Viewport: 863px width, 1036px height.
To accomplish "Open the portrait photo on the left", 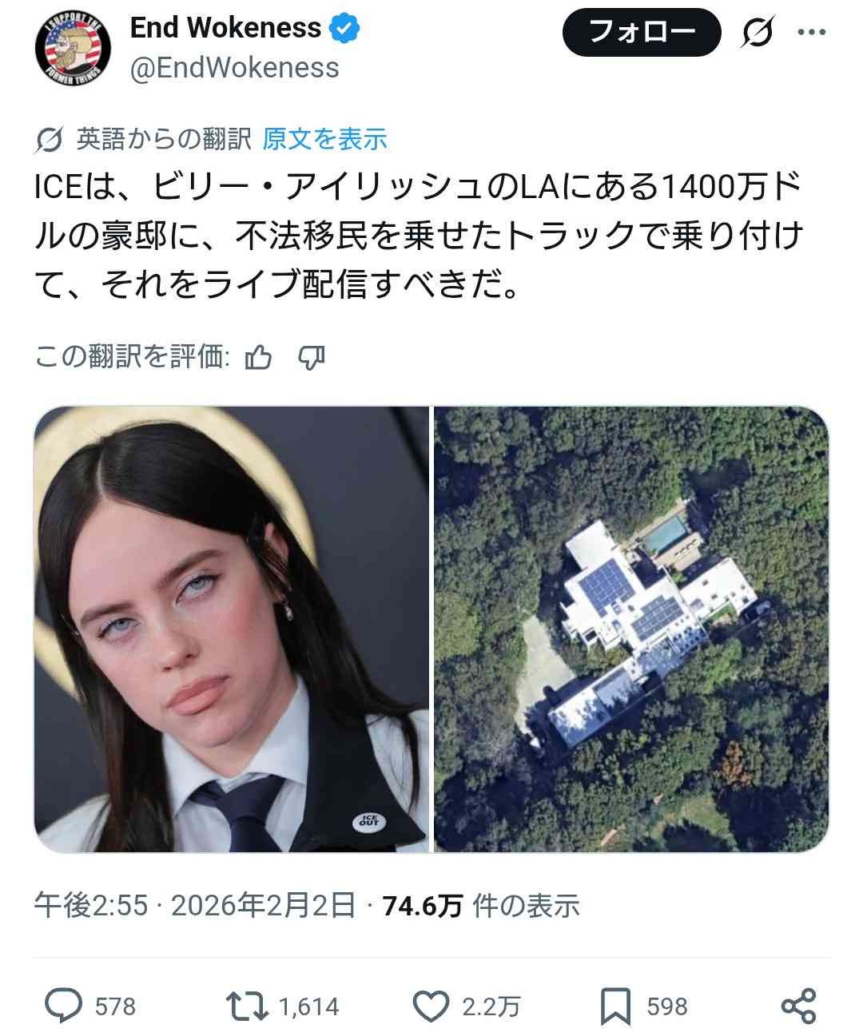I will [232, 629].
